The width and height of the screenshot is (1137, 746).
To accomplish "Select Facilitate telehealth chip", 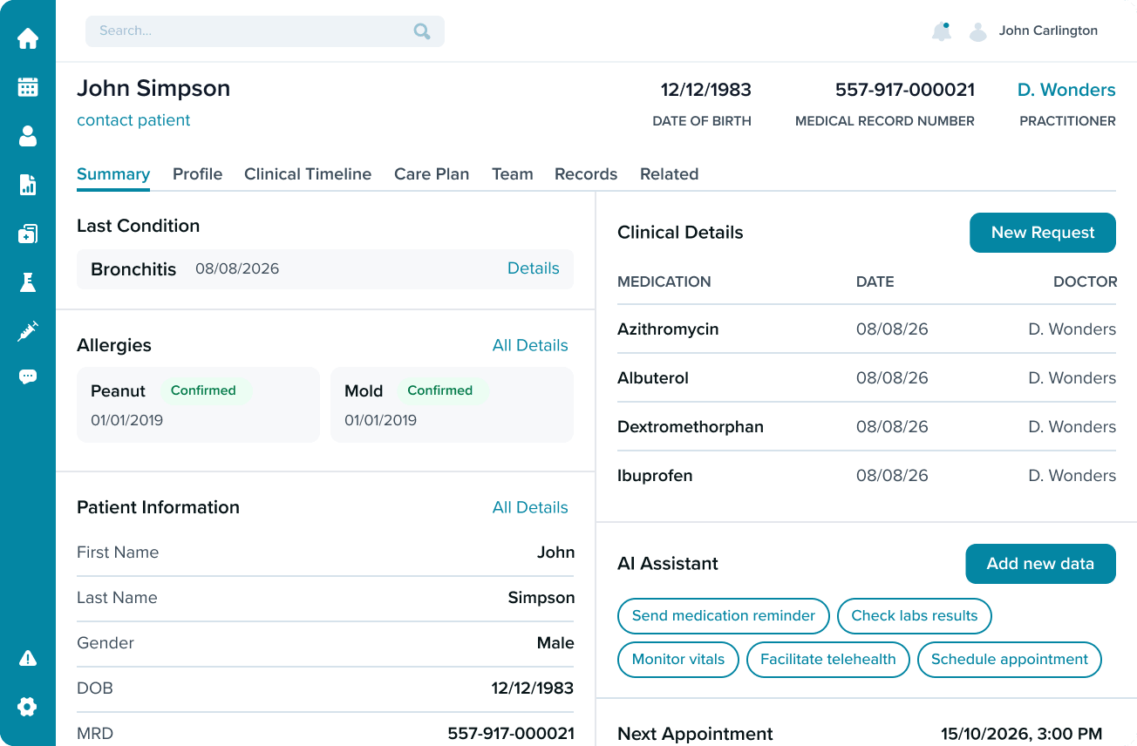I will pos(828,659).
